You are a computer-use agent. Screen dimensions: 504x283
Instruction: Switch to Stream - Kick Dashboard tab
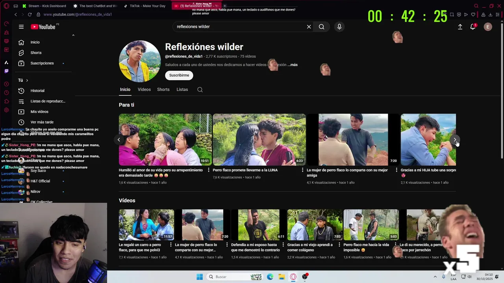(x=44, y=6)
